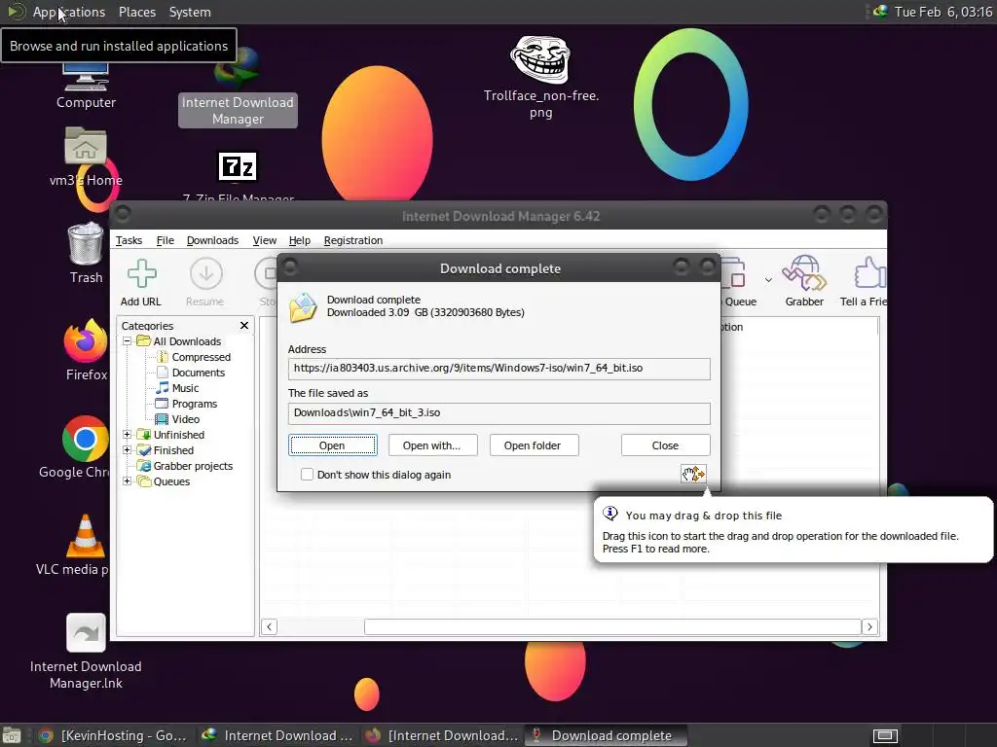Select Programs category in tree
997x747 pixels.
[194, 404]
